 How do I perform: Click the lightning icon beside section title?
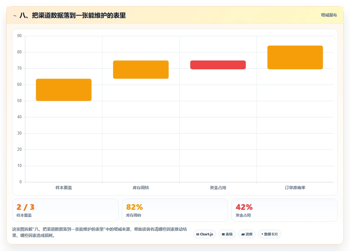[15, 16]
